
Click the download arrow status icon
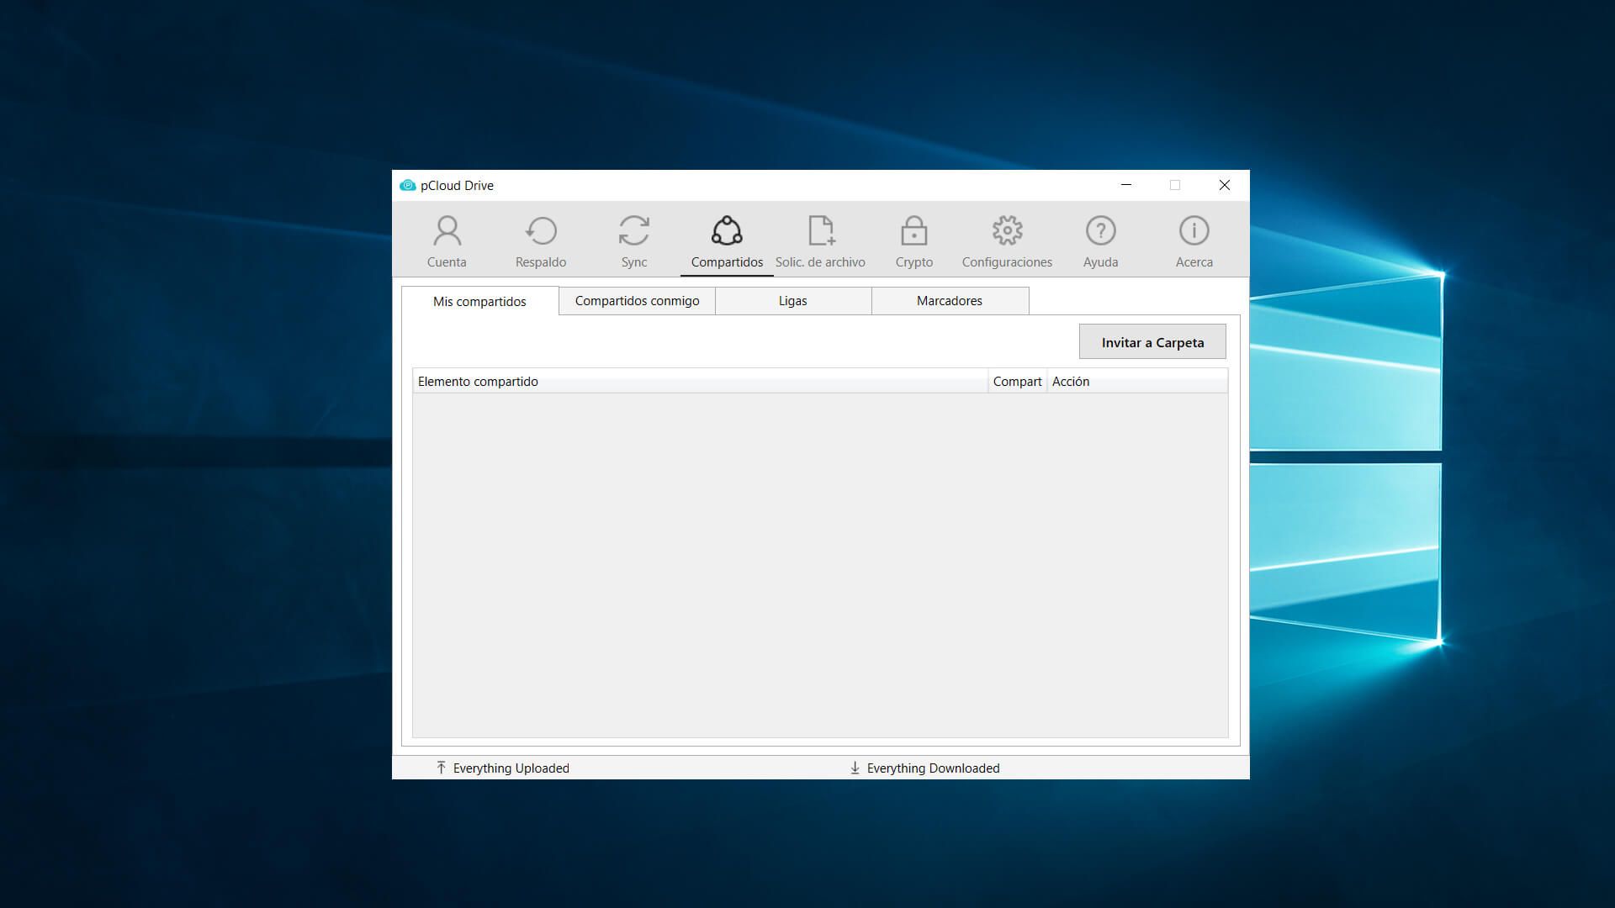(x=855, y=768)
